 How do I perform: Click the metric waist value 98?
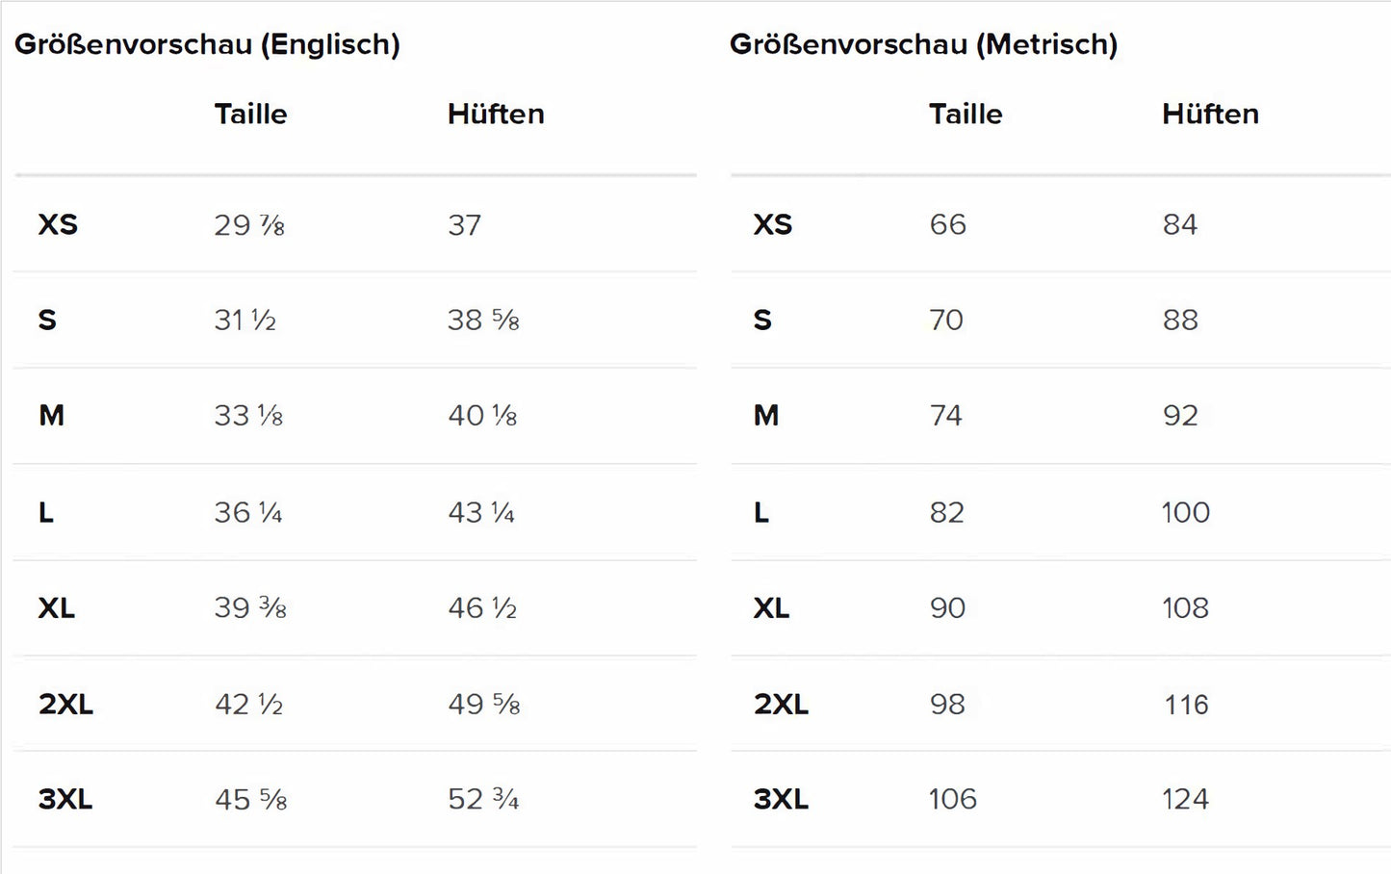[x=948, y=704]
